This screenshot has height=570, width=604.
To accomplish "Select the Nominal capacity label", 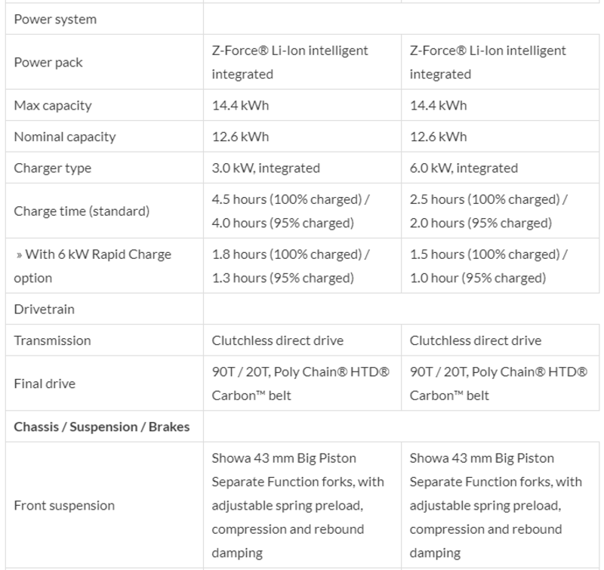I will (x=65, y=137).
